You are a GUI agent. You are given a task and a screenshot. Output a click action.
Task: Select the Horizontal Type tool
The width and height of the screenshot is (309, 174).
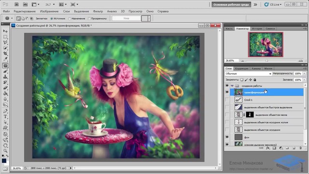pos(5,116)
